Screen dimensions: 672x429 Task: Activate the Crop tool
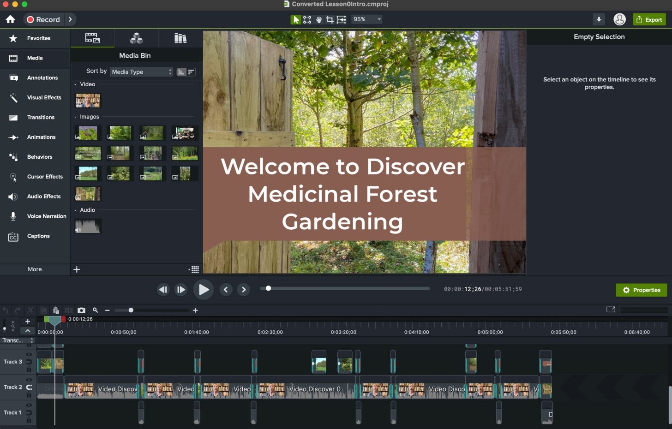click(330, 19)
